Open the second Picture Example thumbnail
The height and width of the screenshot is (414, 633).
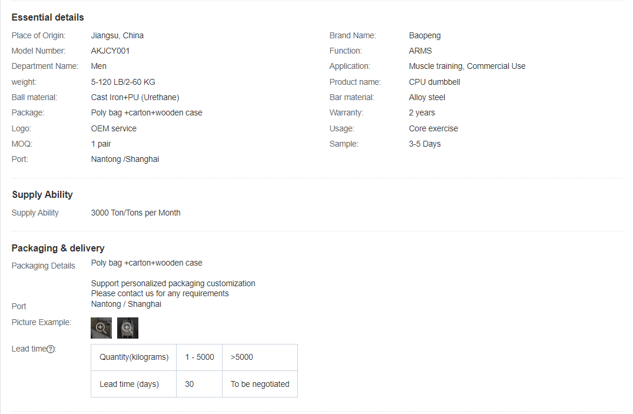(127, 328)
